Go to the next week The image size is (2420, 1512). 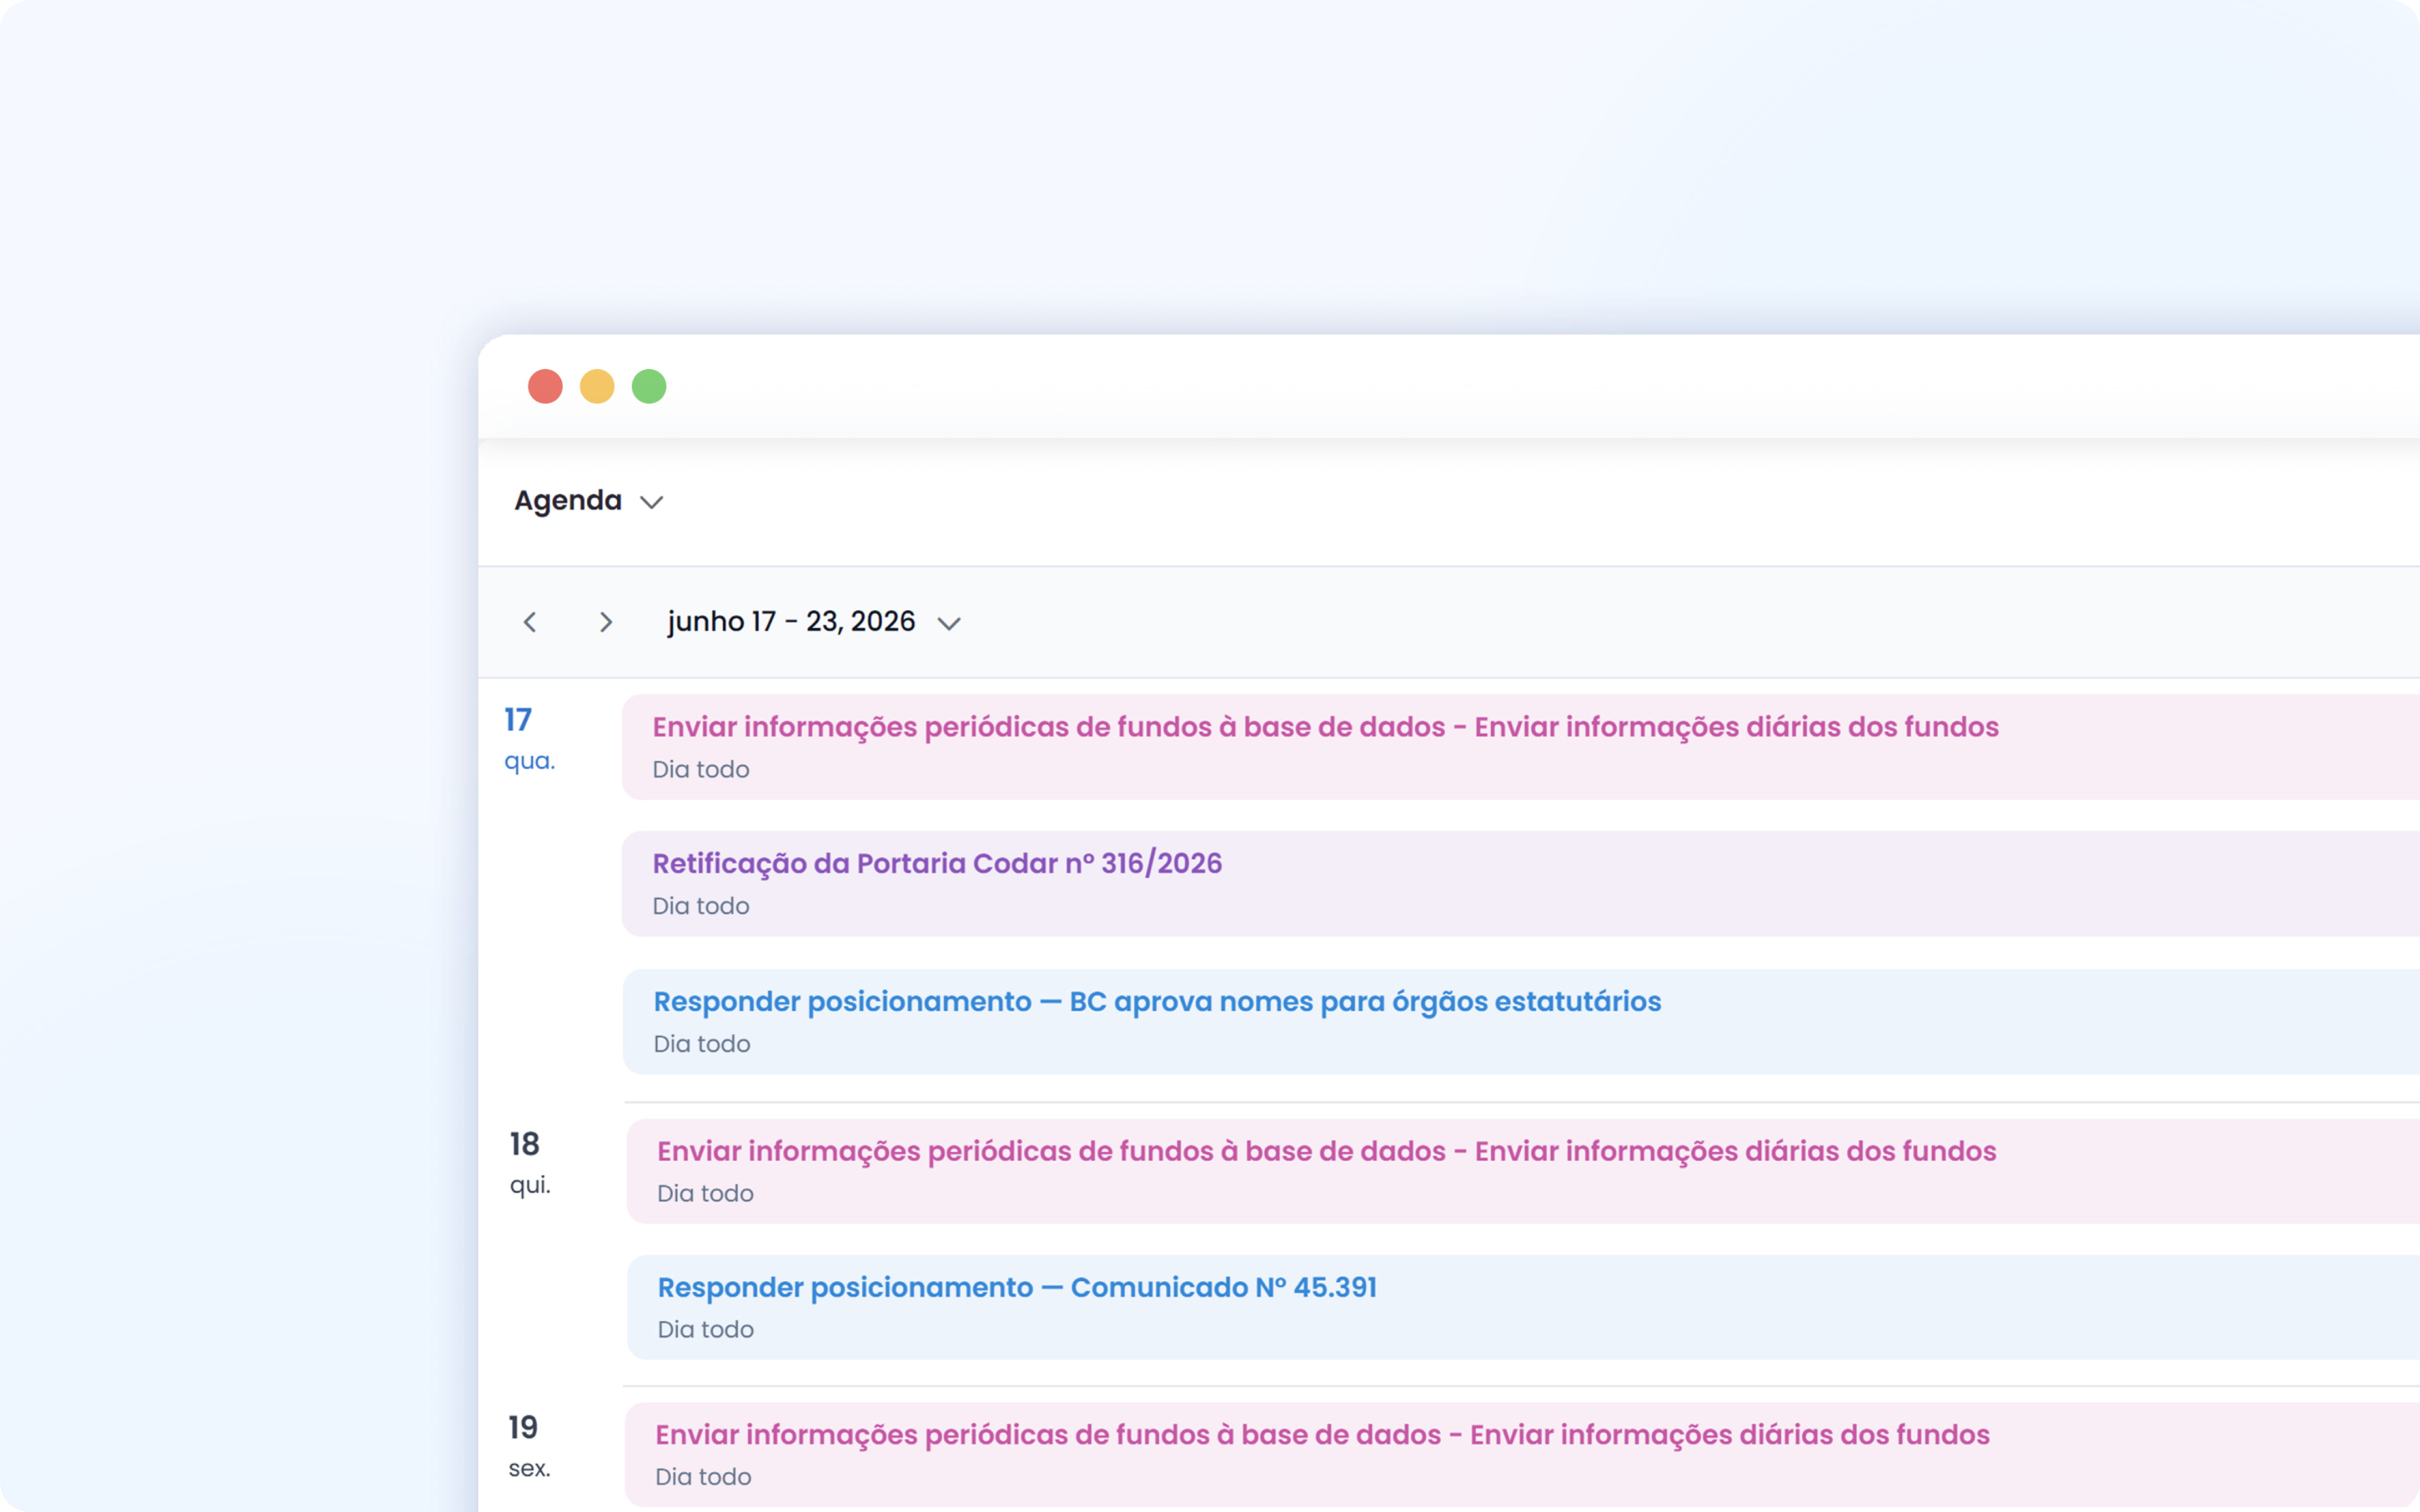605,622
